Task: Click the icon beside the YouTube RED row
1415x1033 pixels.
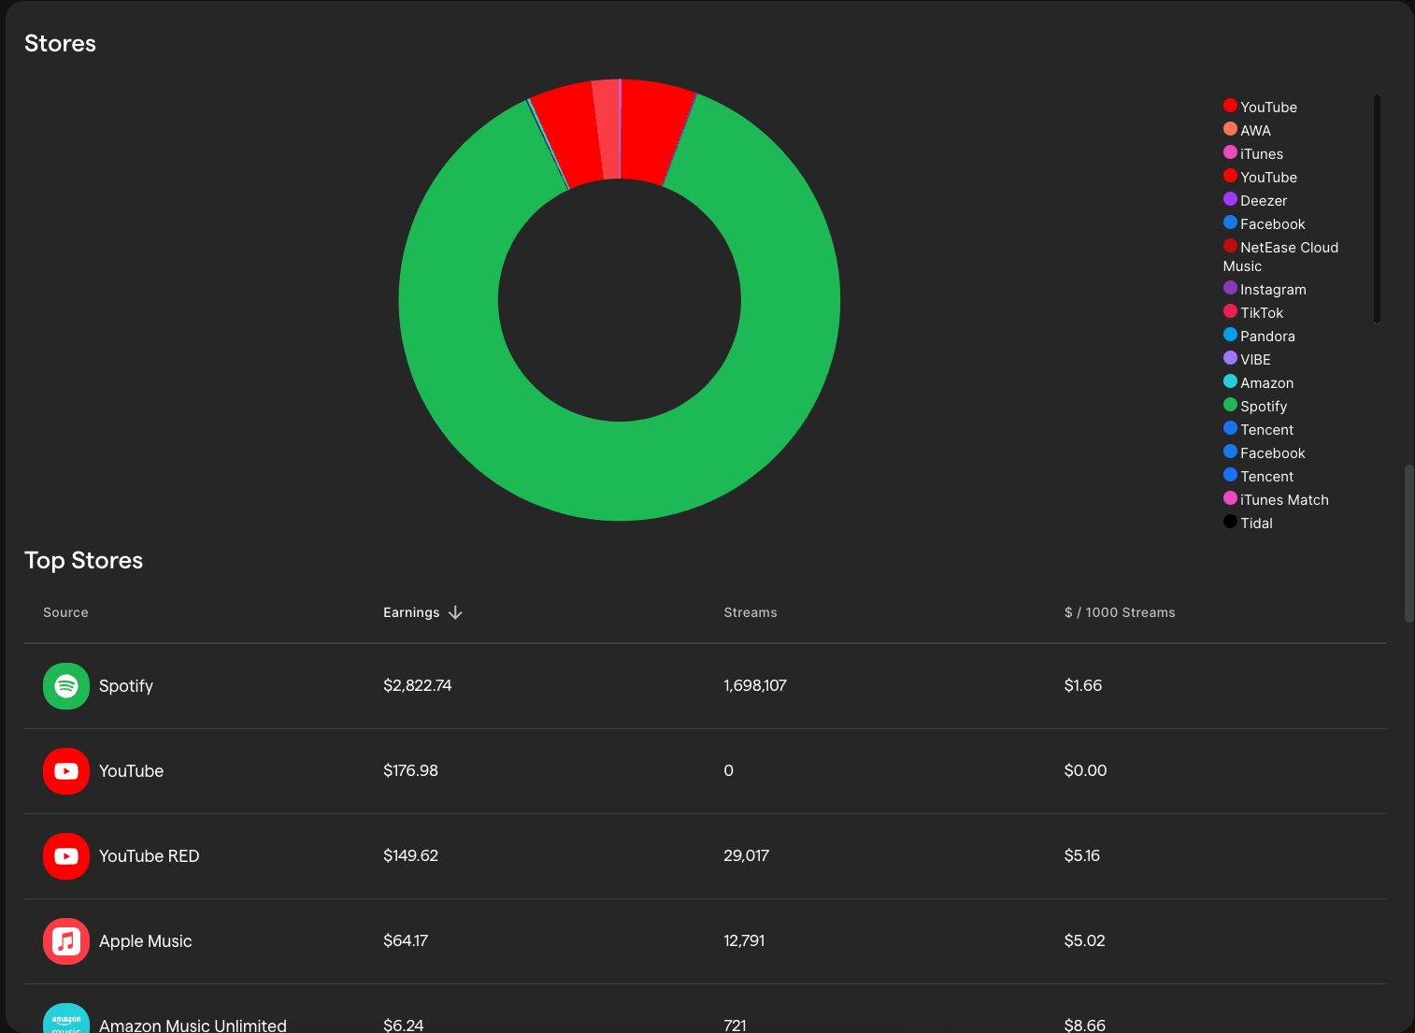Action: tap(66, 856)
